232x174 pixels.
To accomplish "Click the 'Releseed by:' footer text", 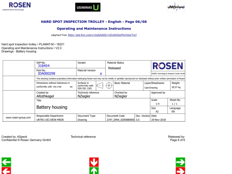I will click(x=177, y=137).
